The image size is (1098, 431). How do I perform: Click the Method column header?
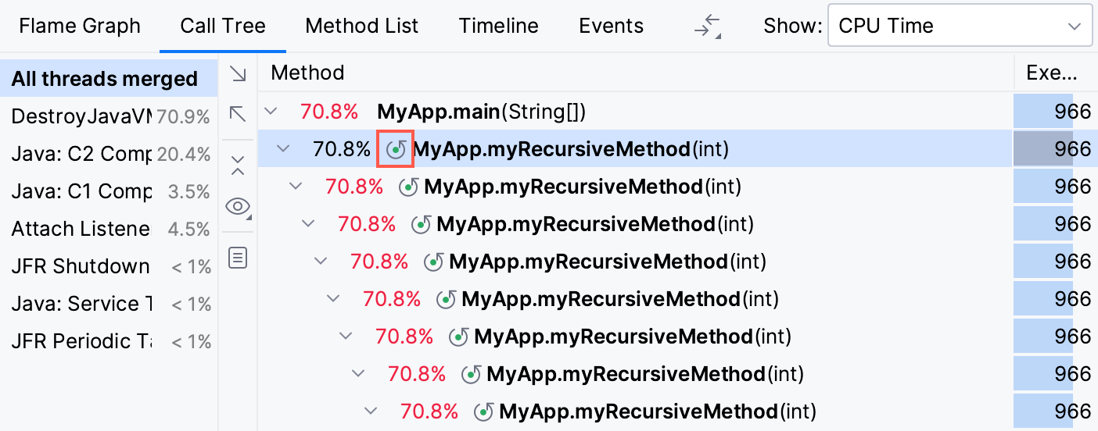pyautogui.click(x=307, y=73)
